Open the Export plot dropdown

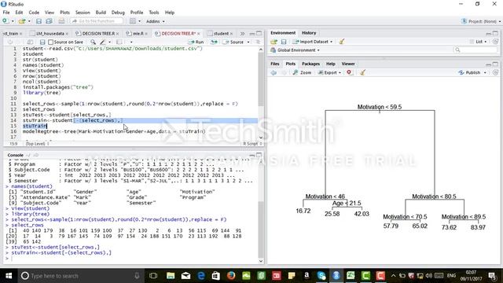click(x=329, y=73)
